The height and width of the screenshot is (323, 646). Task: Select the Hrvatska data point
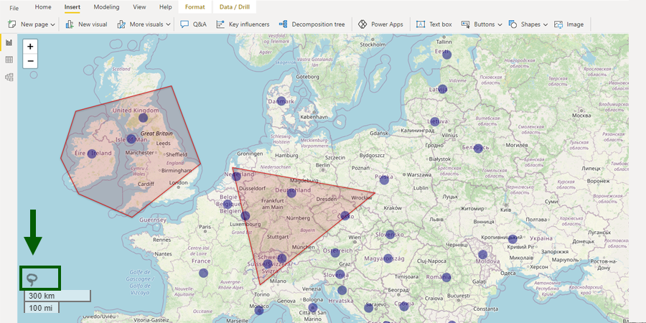[342, 290]
